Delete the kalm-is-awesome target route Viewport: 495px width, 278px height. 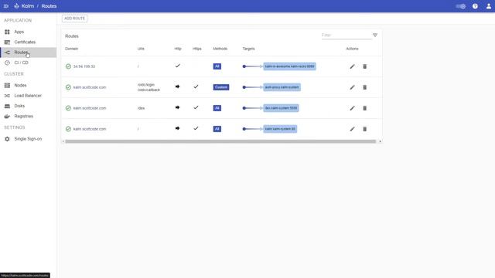pyautogui.click(x=364, y=66)
